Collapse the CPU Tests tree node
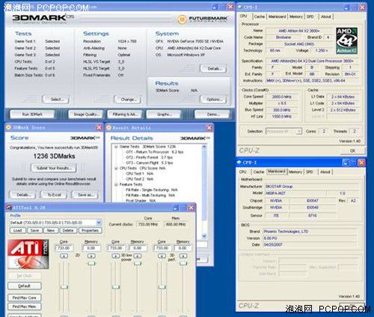The height and width of the screenshot is (317, 374). point(116,168)
